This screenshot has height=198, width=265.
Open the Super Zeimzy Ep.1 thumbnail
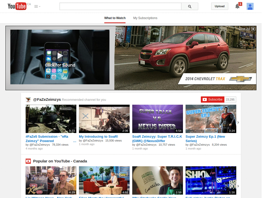point(211,119)
